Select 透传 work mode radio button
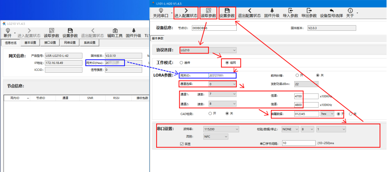This screenshot has height=172, width=387. point(181,62)
